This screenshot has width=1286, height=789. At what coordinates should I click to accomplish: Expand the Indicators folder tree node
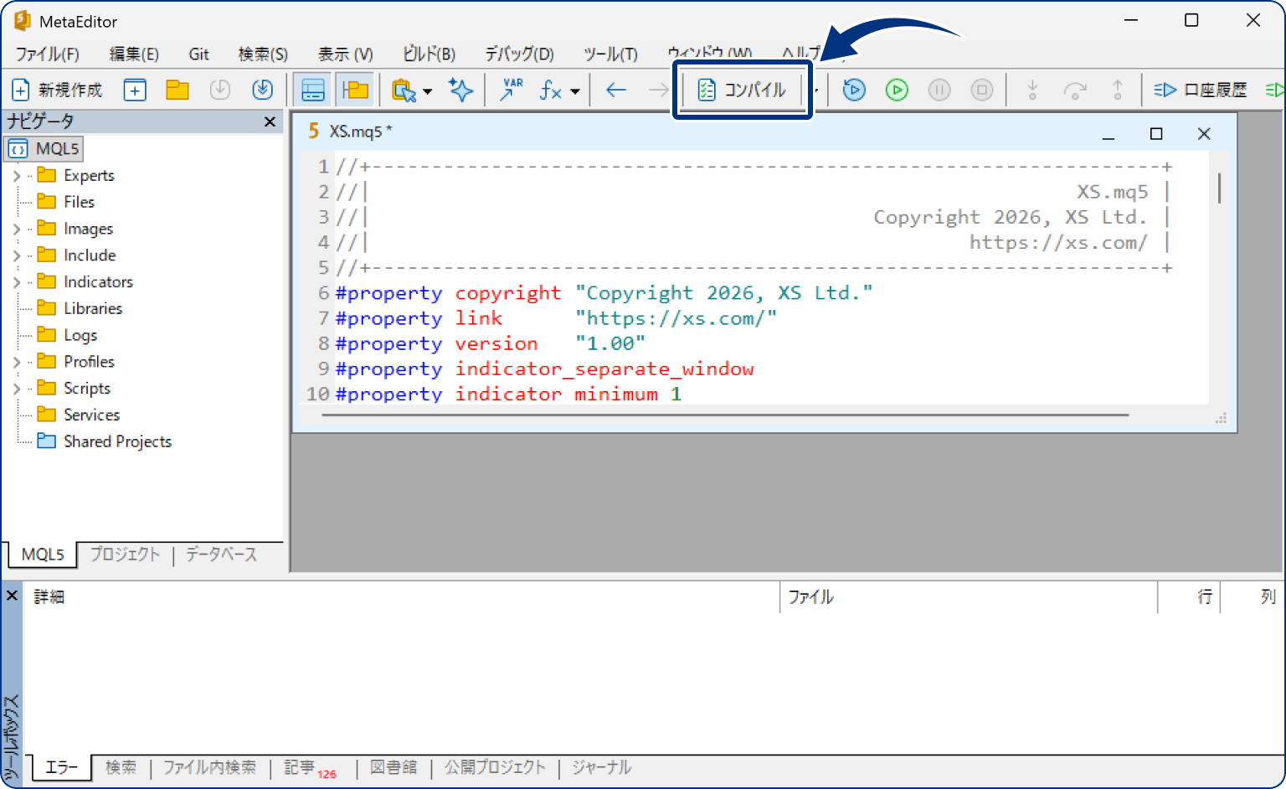click(x=17, y=282)
